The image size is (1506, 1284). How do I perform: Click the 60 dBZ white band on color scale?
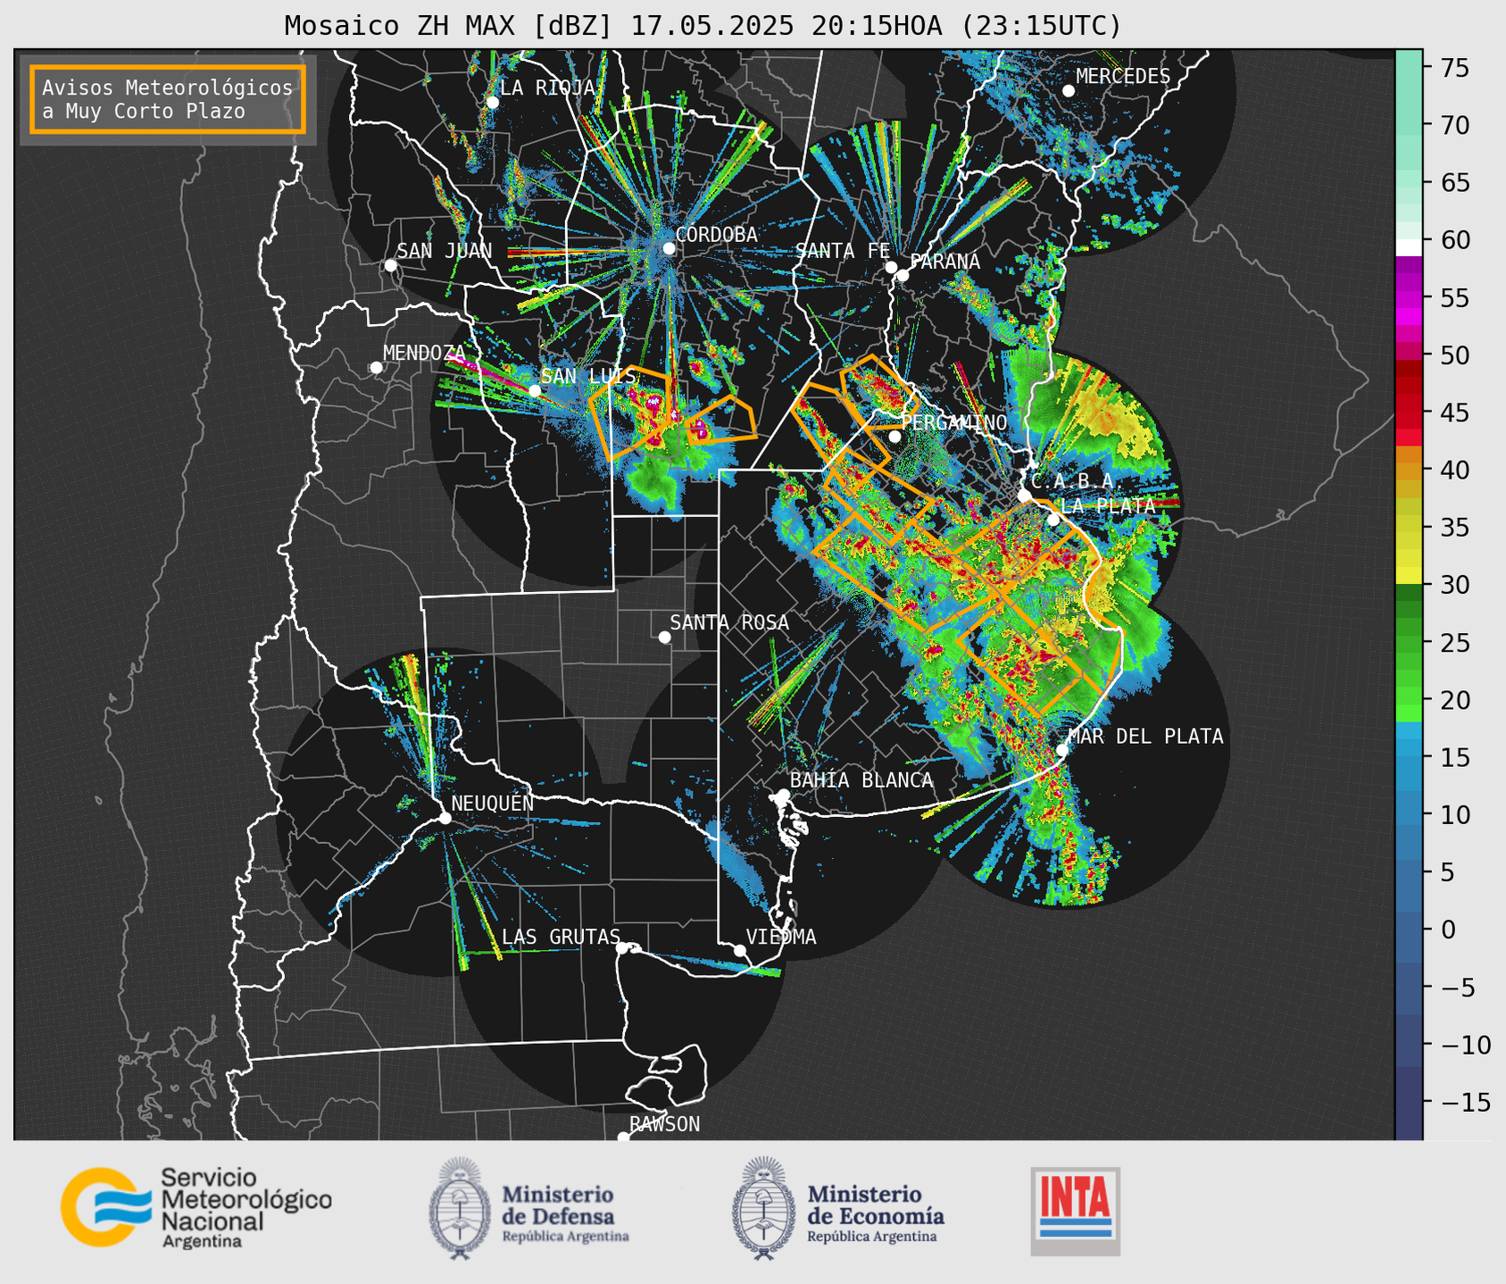pyautogui.click(x=1409, y=246)
